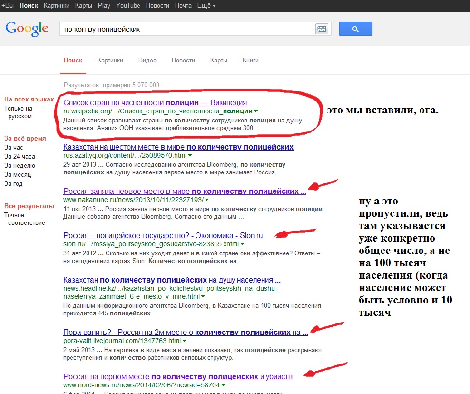Open Россия – полицейское государство Slon.ru result

coord(163,236)
